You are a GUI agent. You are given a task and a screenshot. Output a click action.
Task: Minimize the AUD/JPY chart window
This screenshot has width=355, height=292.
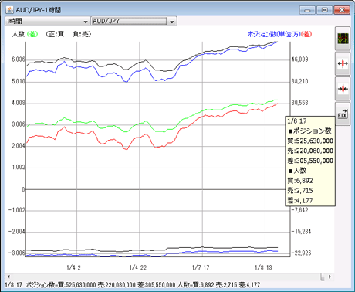tap(307, 10)
